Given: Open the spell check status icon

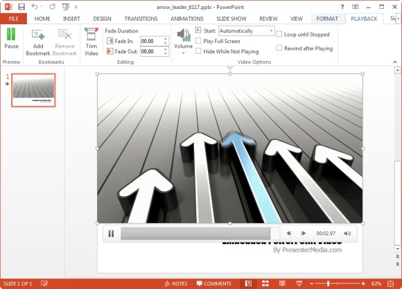Looking at the screenshot, I should click(x=44, y=283).
